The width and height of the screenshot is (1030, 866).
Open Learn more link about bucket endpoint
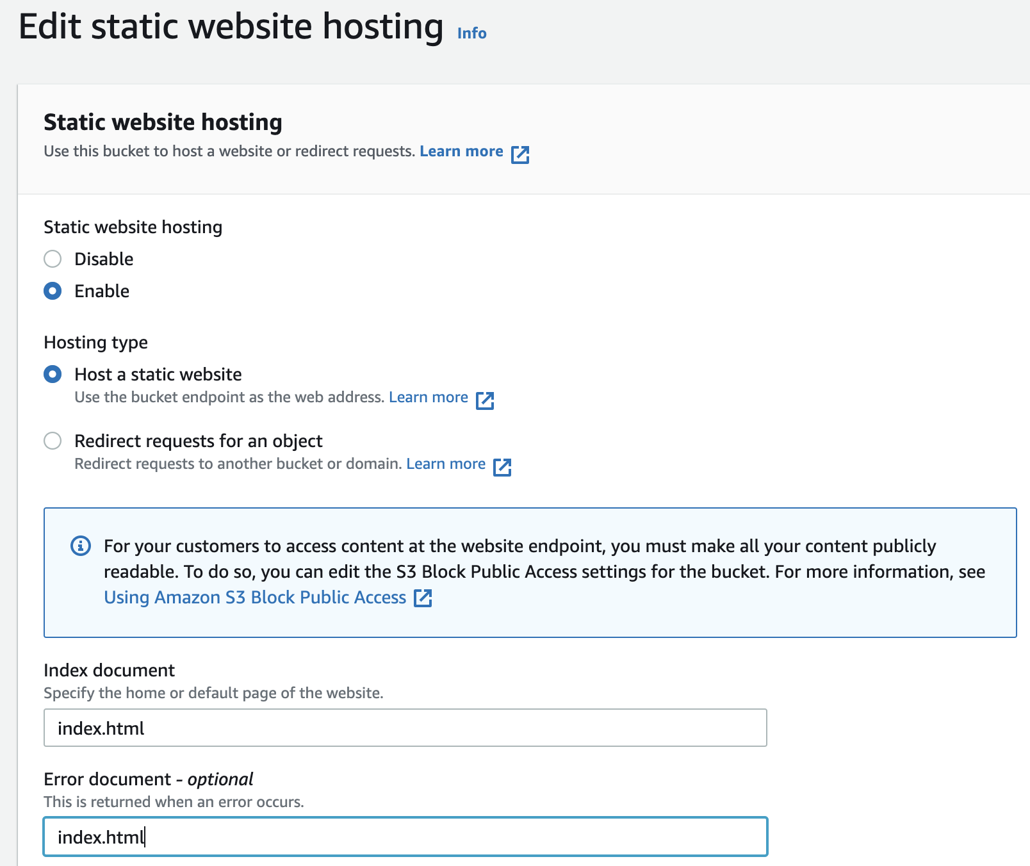tap(429, 397)
